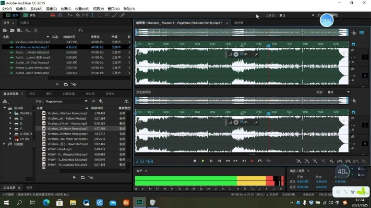Image resolution: width=371 pixels, height=208 pixels.
Task: Pause playback in the transport bar
Action: 211,161
